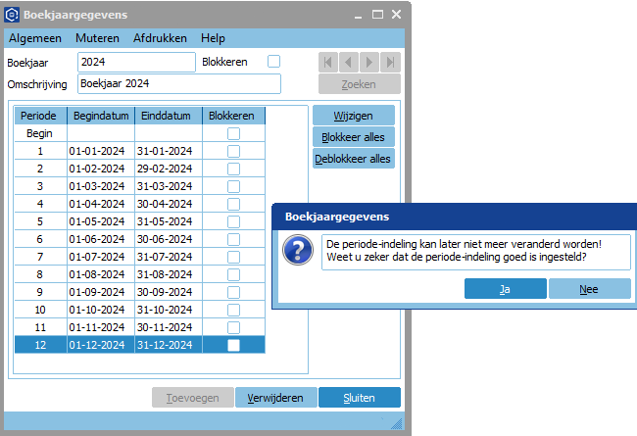Screen dimensions: 637x436
Task: Go to the last record navigation arrow
Action: (390, 62)
